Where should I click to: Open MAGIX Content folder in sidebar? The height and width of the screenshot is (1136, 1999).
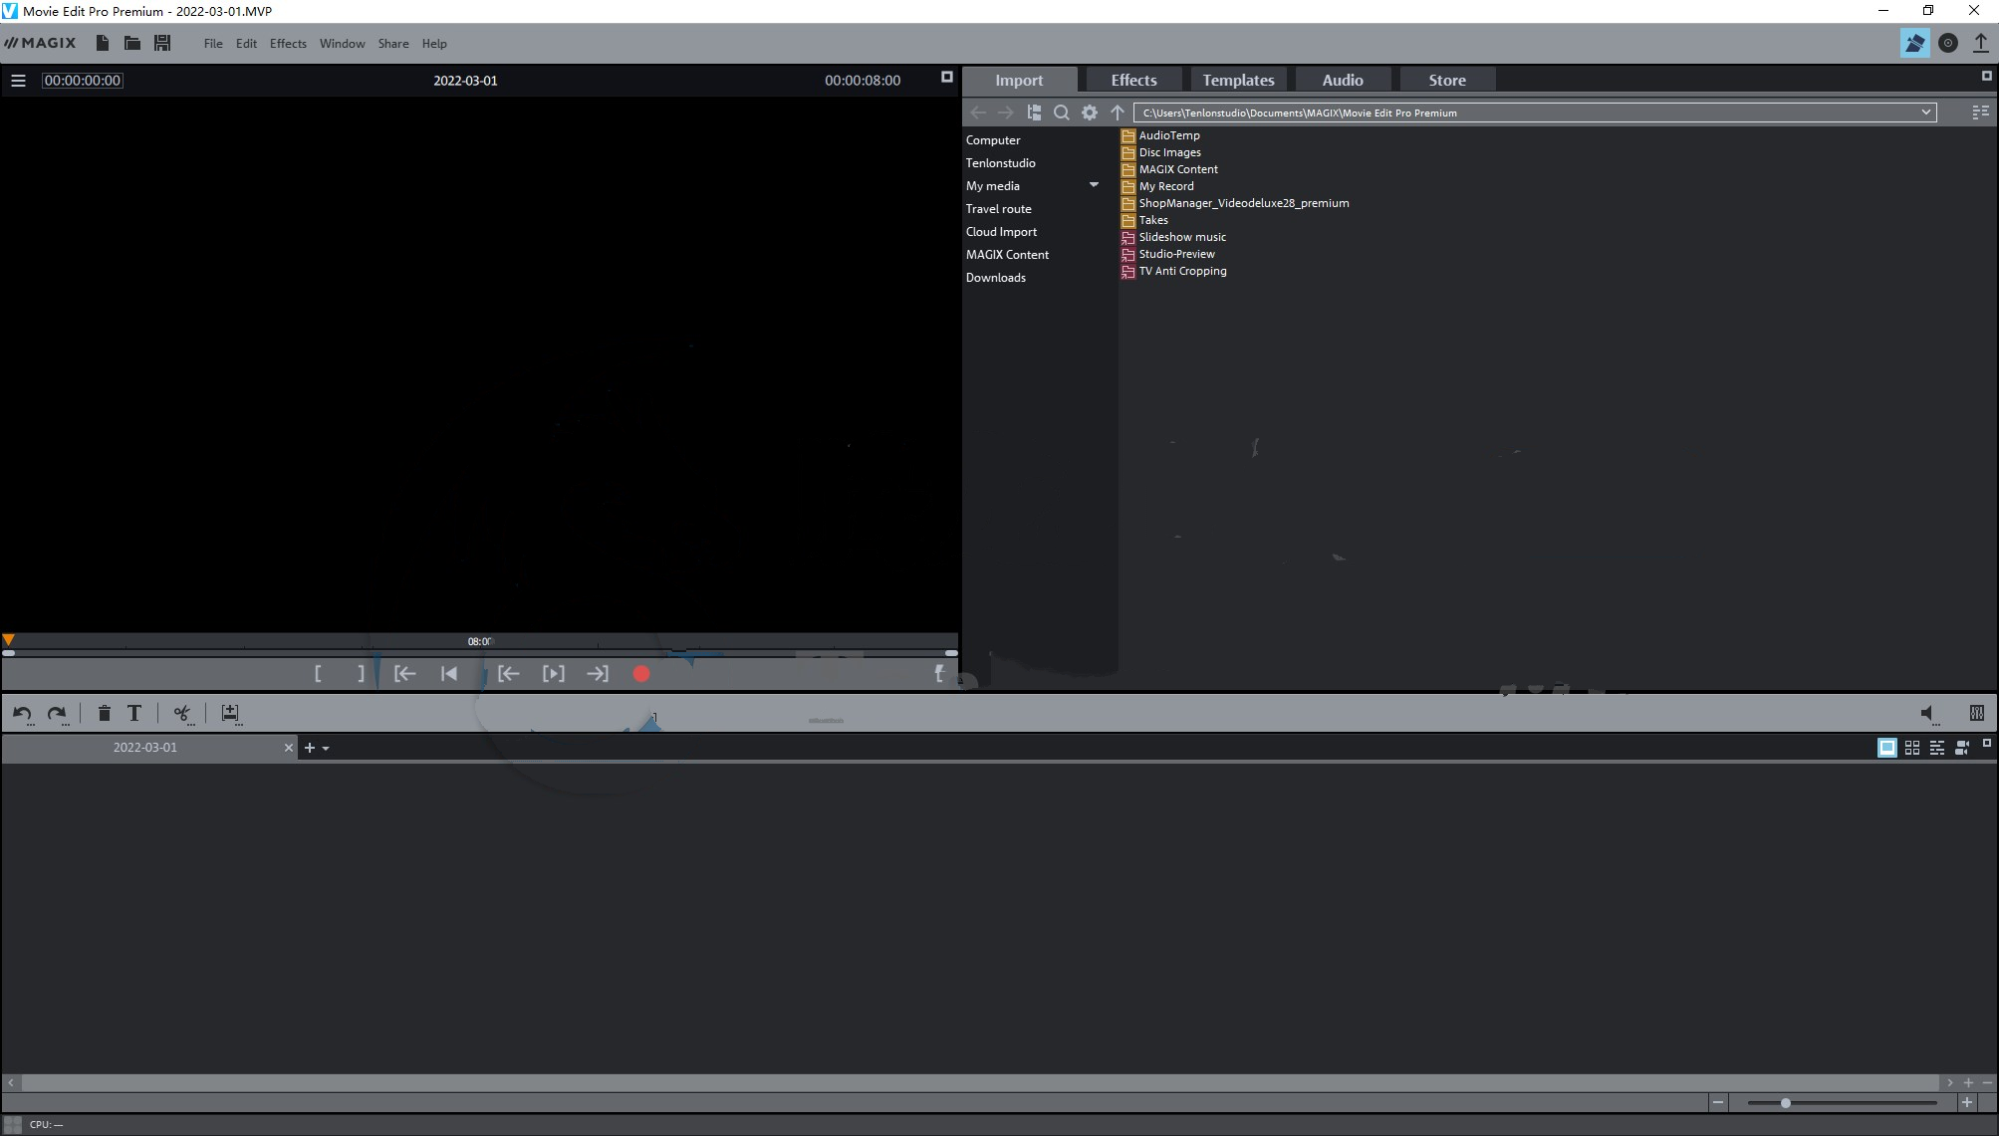[1008, 254]
